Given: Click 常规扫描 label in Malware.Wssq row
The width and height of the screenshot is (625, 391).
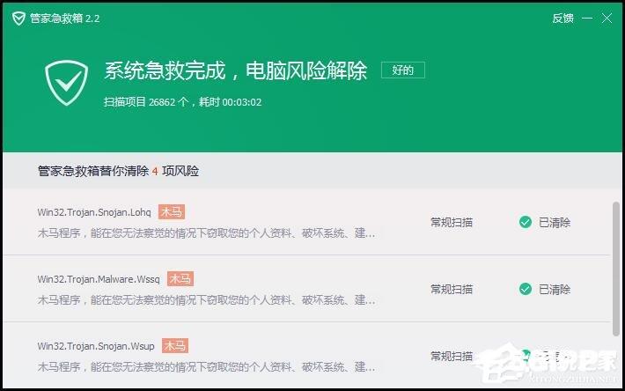Looking at the screenshot, I should [452, 290].
